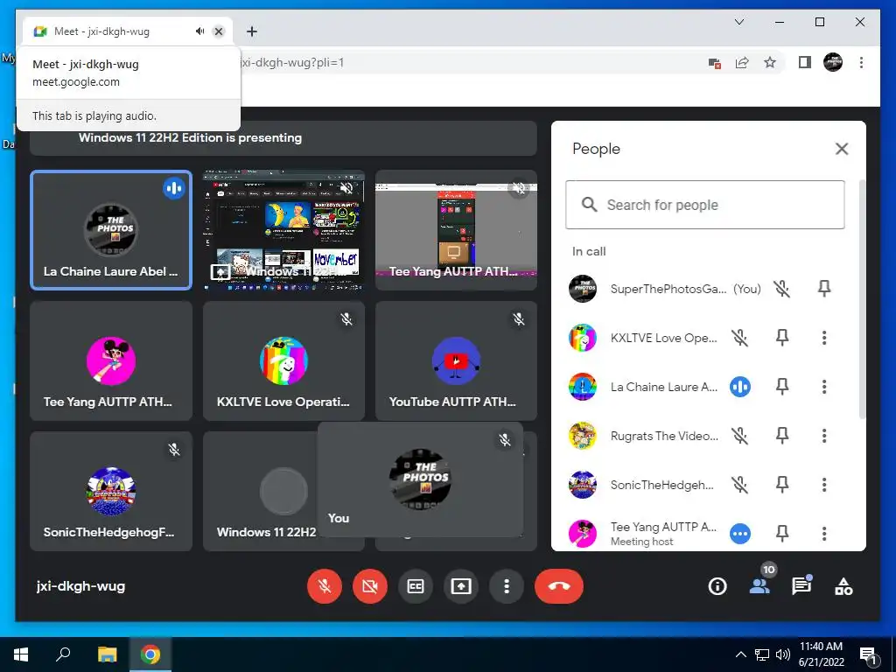
Task: Open Activities shapes icon
Action: coord(844,586)
